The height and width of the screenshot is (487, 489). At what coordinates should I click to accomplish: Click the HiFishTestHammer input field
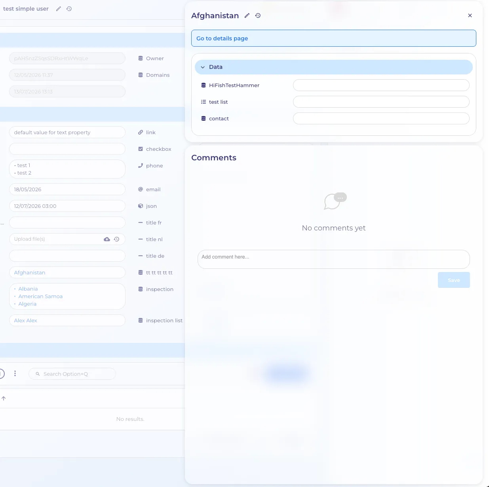pyautogui.click(x=381, y=85)
